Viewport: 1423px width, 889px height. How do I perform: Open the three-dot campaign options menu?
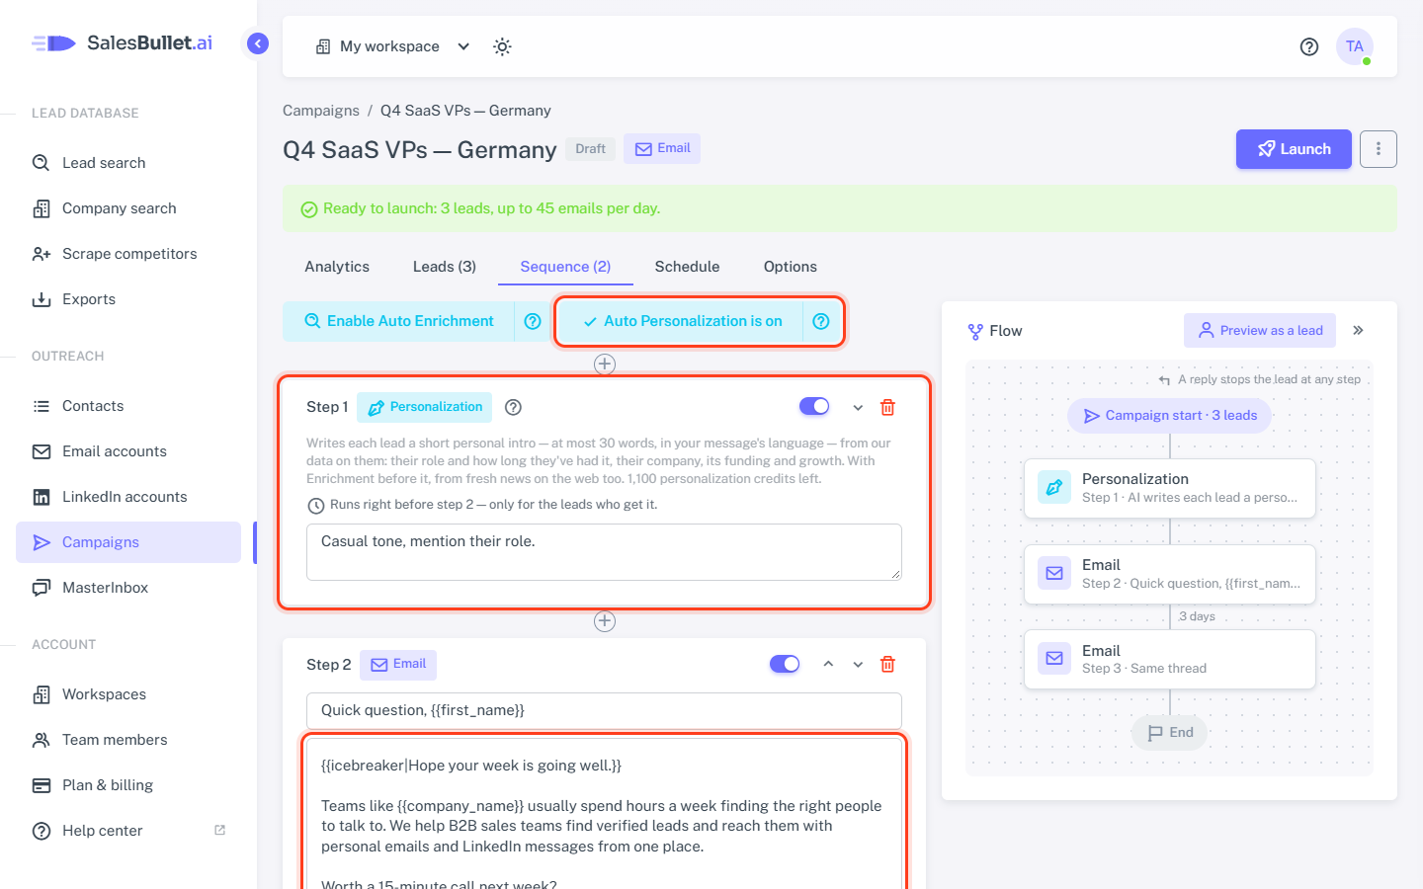pyautogui.click(x=1379, y=149)
